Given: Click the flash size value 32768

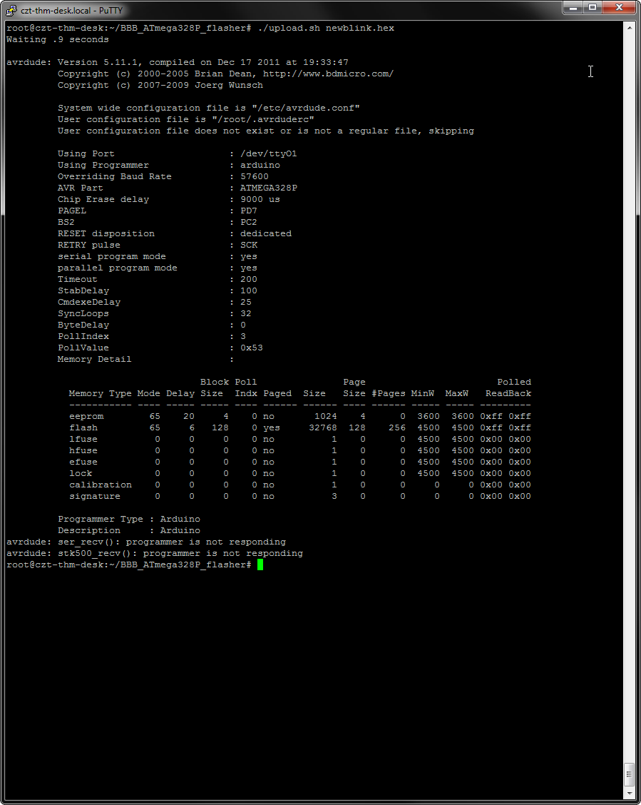Looking at the screenshot, I should coord(323,427).
